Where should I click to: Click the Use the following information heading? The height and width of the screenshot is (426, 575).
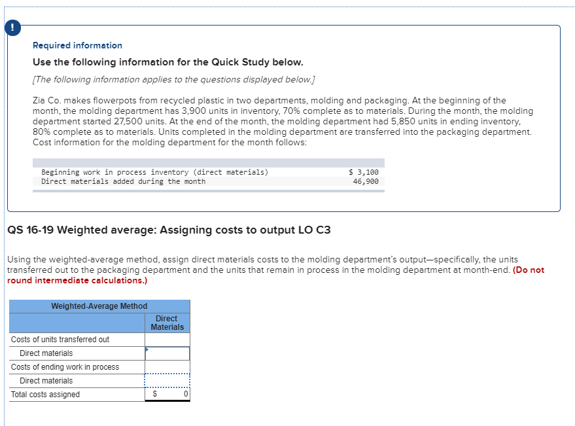click(x=168, y=62)
